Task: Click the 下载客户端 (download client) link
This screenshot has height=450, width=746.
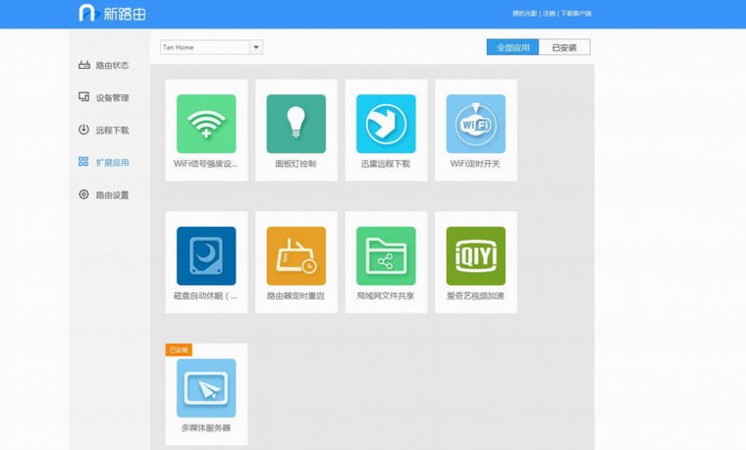Action: pos(576,14)
